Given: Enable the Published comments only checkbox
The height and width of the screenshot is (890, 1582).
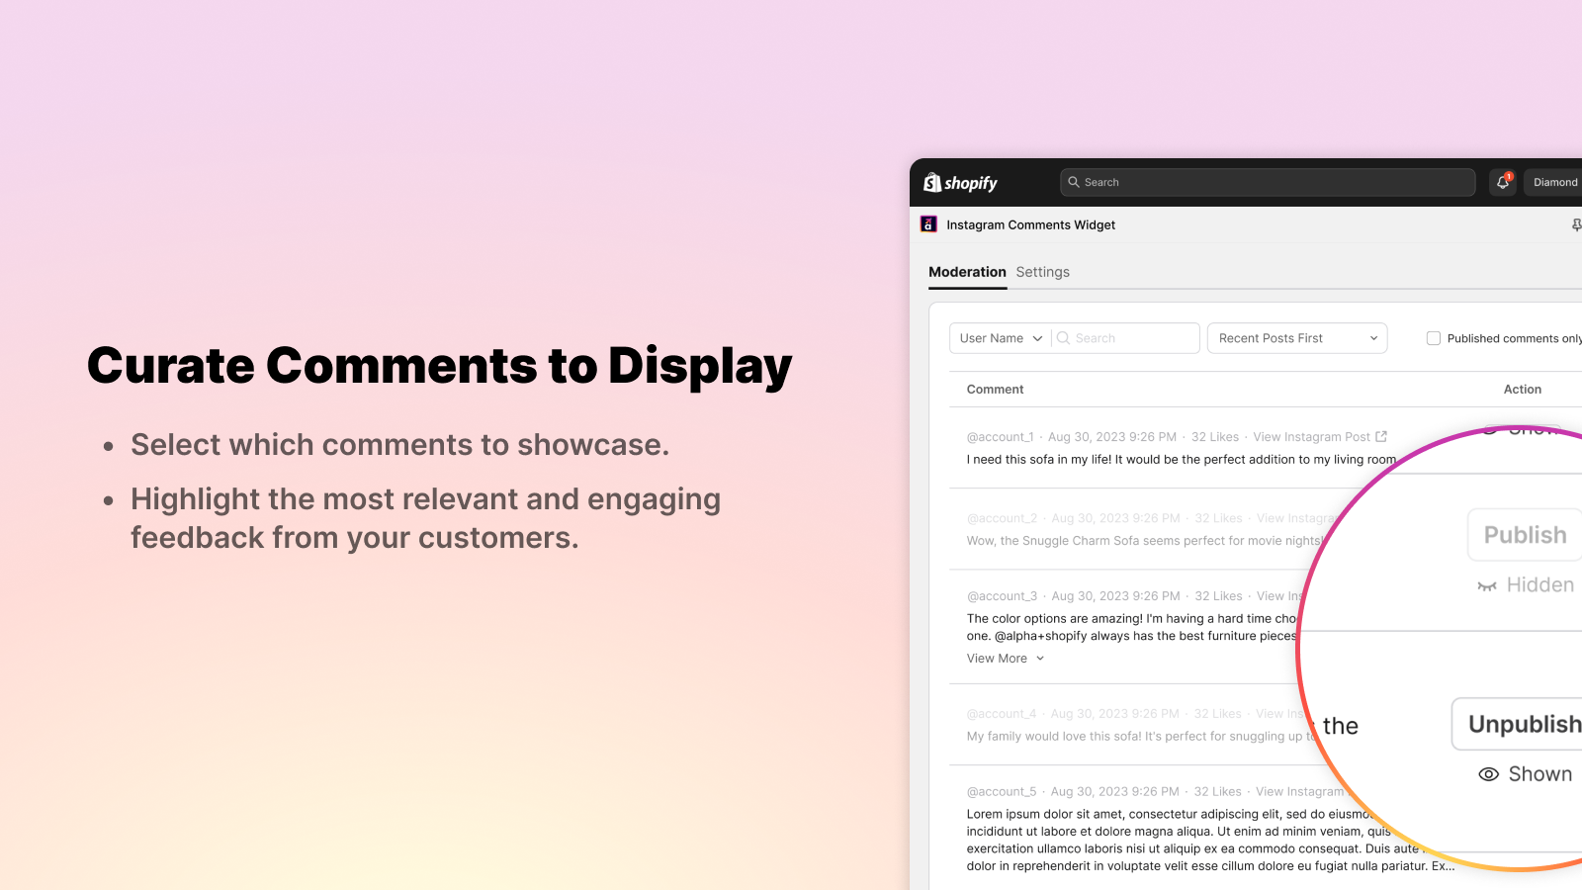Looking at the screenshot, I should 1434,338.
